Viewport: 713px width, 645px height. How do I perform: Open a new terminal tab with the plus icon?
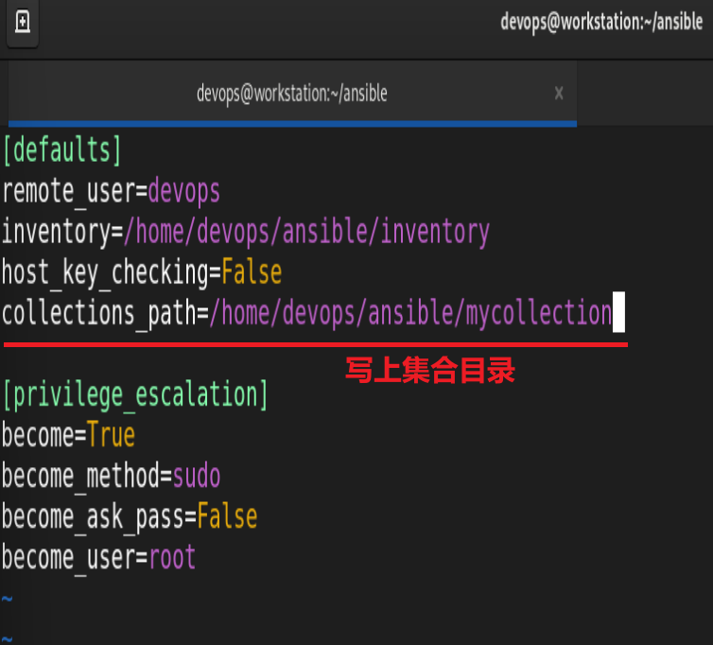click(23, 22)
